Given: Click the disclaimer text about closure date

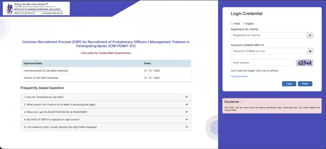Looking at the screenshot, I should 272,109.
